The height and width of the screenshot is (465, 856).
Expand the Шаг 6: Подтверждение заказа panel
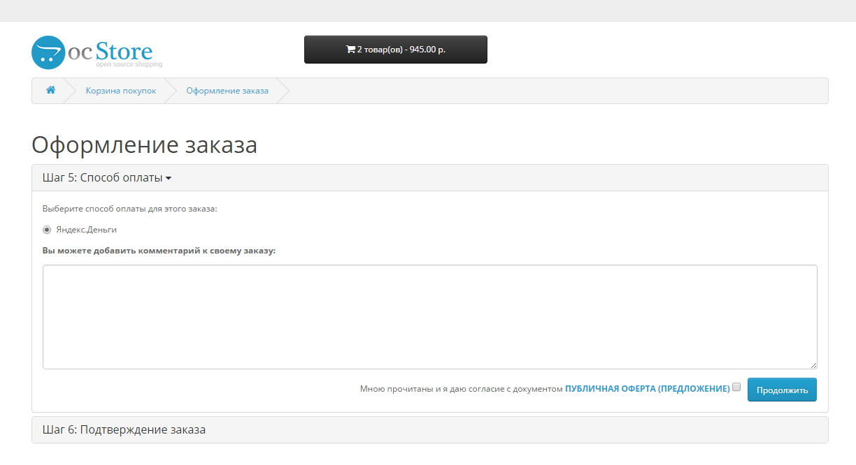(x=124, y=430)
